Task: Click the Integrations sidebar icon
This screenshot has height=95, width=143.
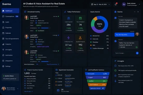Action: pos(3,61)
